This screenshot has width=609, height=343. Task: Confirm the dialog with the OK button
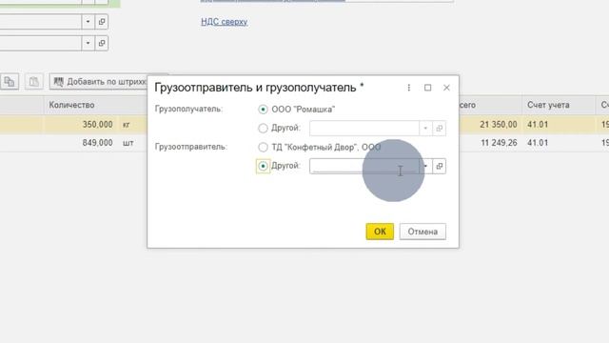pyautogui.click(x=380, y=232)
